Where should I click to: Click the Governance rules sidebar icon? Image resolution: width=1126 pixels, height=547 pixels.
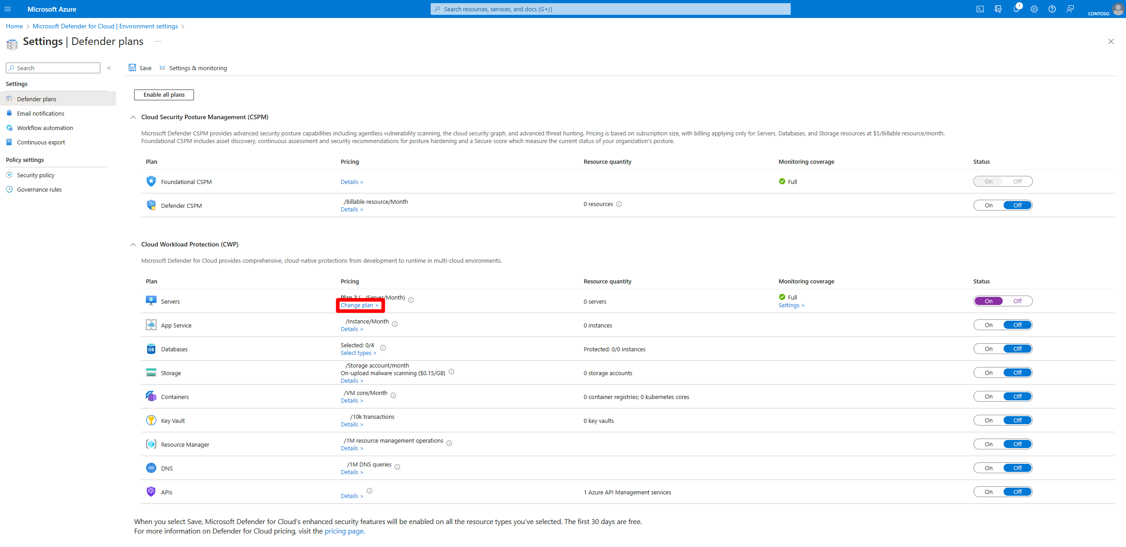(10, 189)
